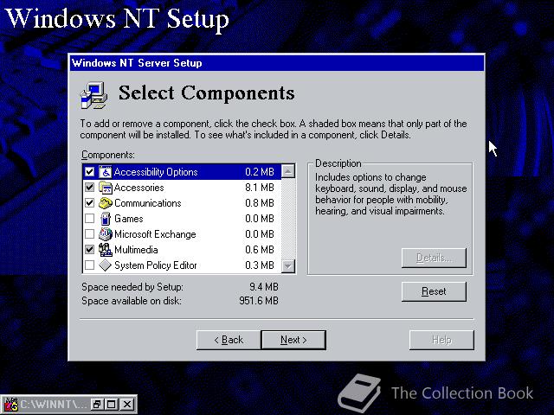The image size is (554, 415).
Task: Click the 951.6 MB space available value
Action: tap(259, 301)
